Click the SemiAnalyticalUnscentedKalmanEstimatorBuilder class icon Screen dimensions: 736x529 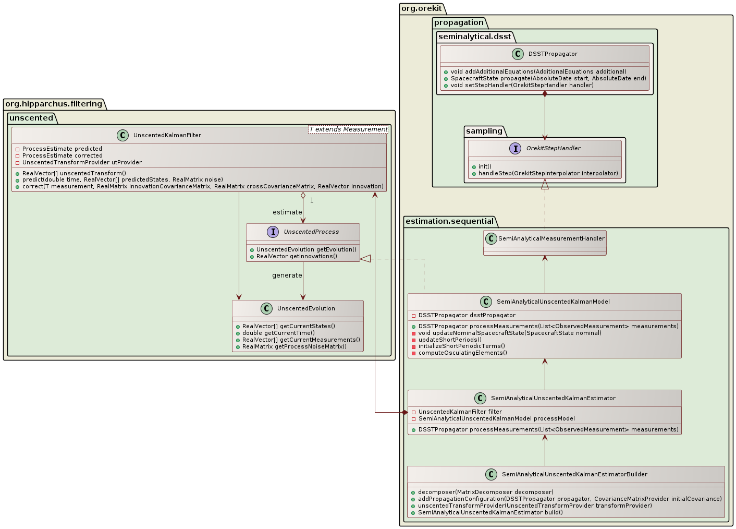(491, 475)
